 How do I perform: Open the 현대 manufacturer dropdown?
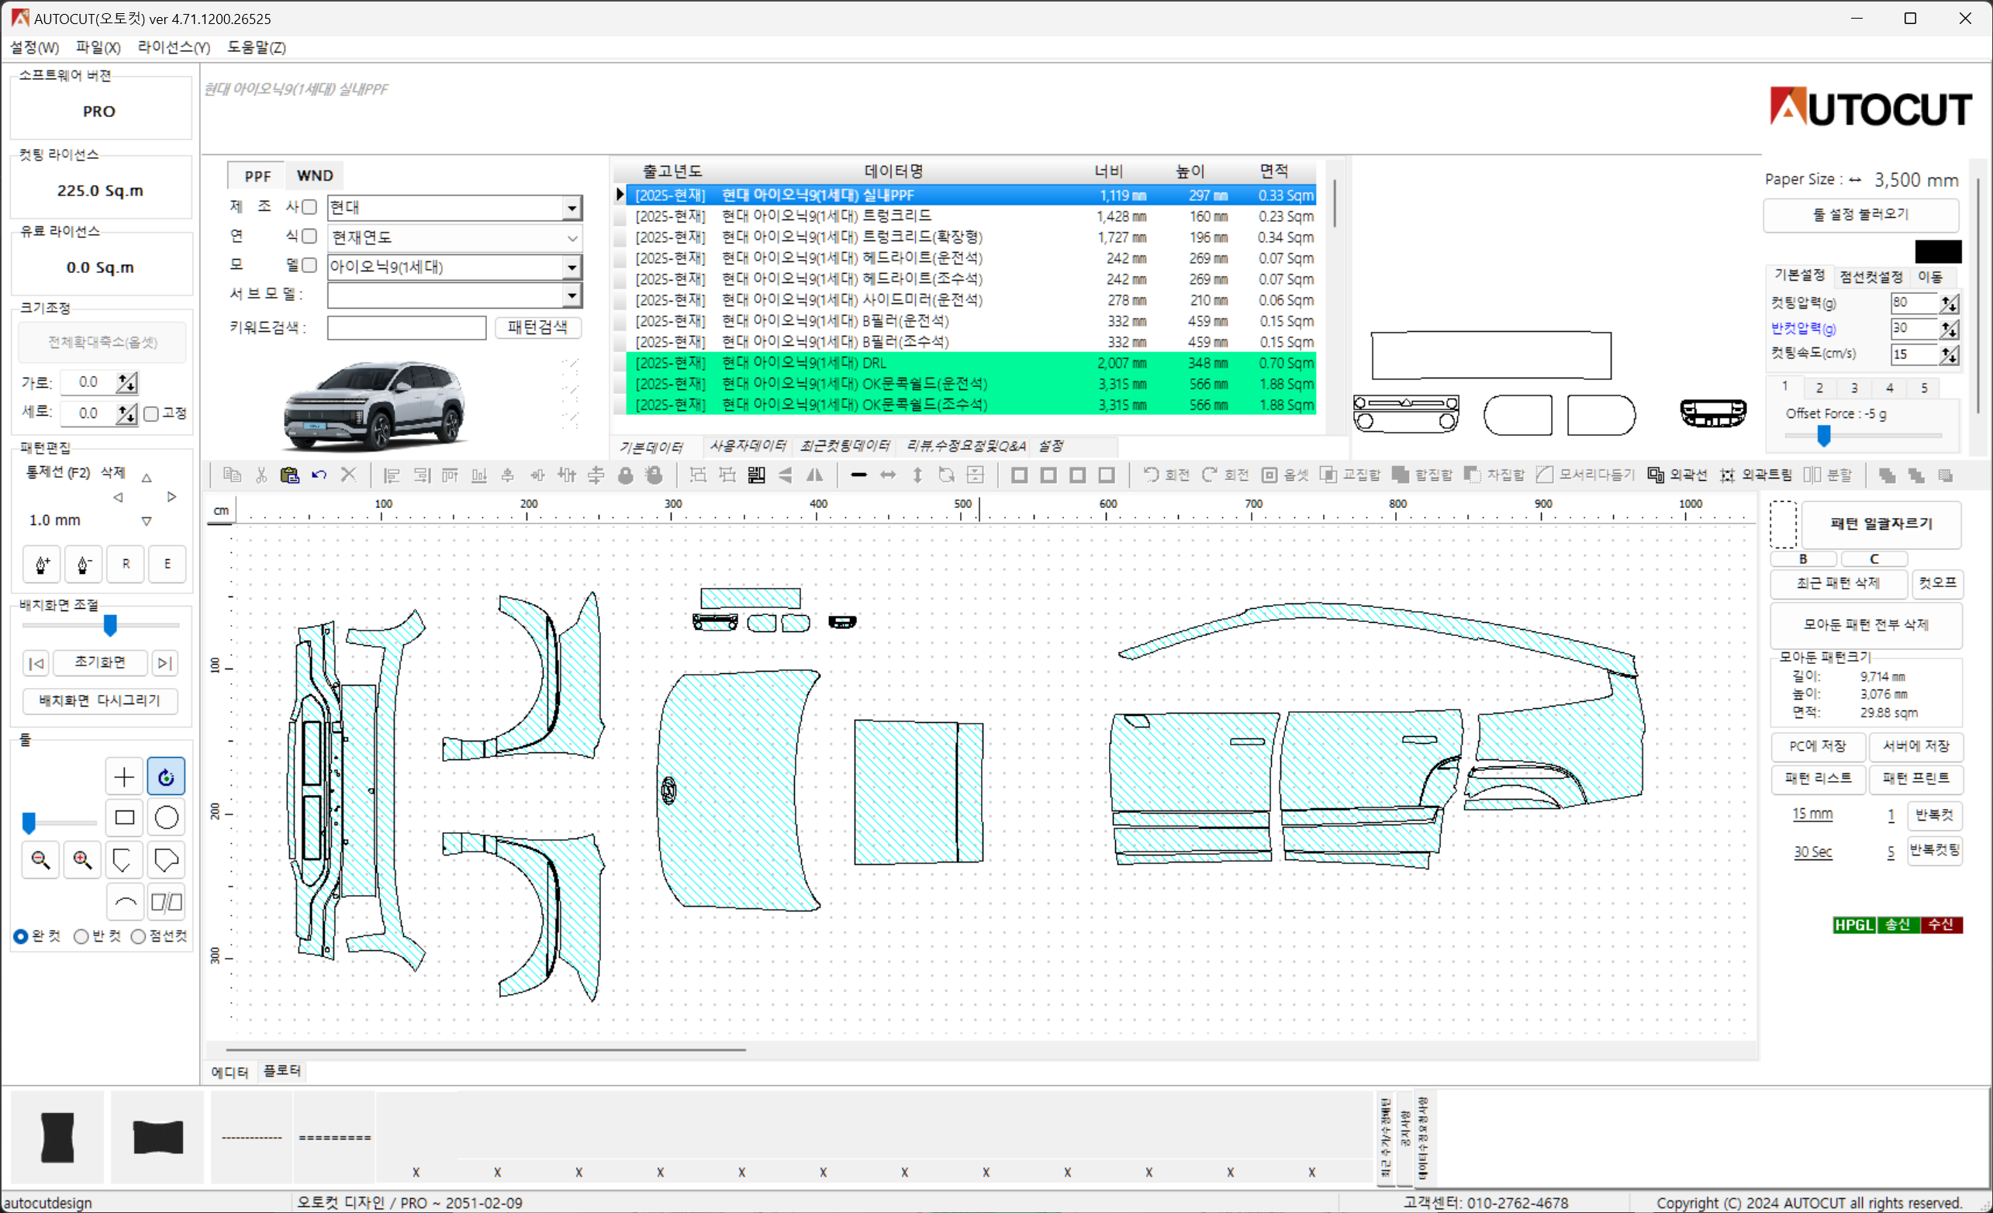click(572, 208)
